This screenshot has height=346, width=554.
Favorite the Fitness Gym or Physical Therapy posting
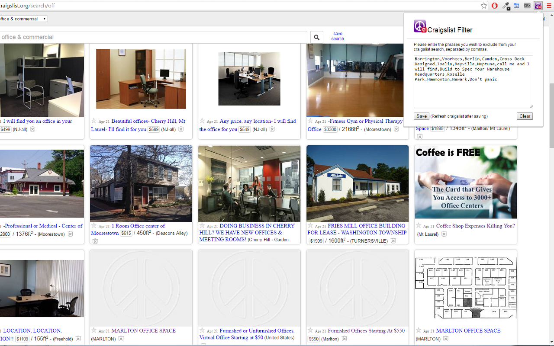(x=310, y=121)
